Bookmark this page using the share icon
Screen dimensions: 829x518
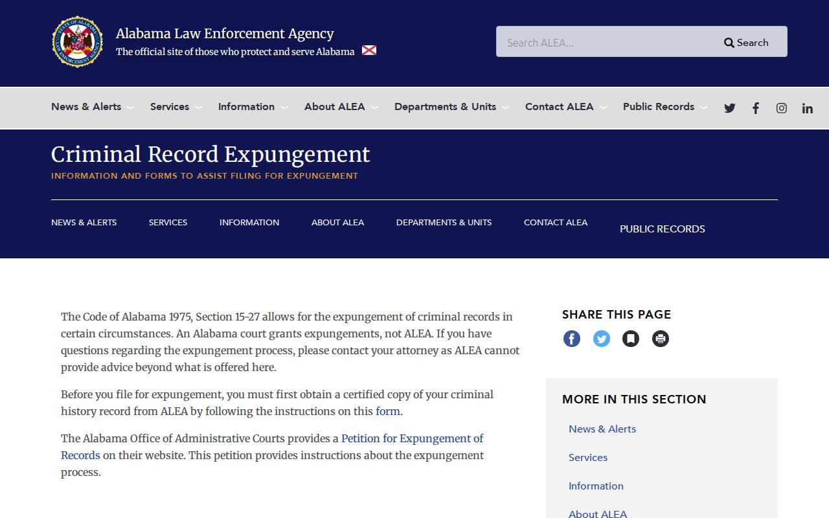(631, 339)
